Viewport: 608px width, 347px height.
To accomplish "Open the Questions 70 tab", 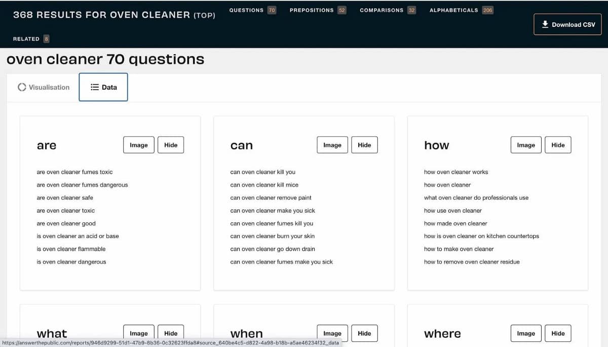I will pyautogui.click(x=252, y=10).
